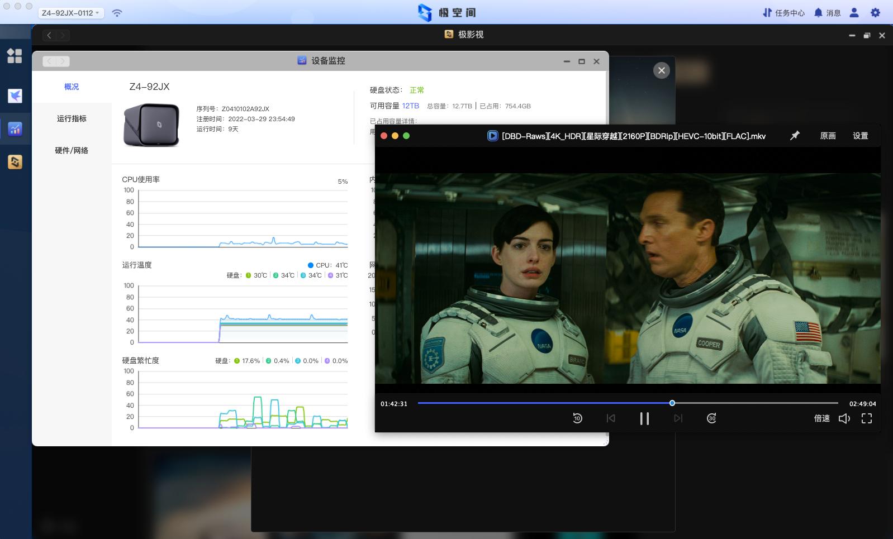
Task: Click the video progress slider handle
Action: coord(672,403)
